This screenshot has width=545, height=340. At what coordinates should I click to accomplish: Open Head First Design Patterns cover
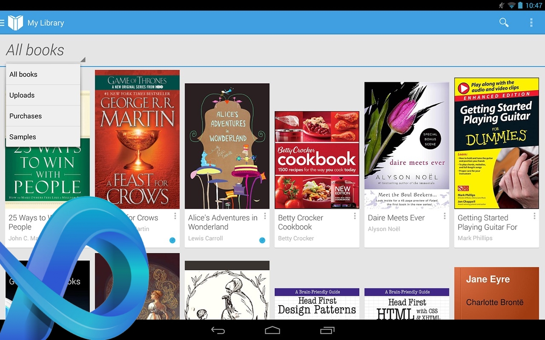coord(317,304)
